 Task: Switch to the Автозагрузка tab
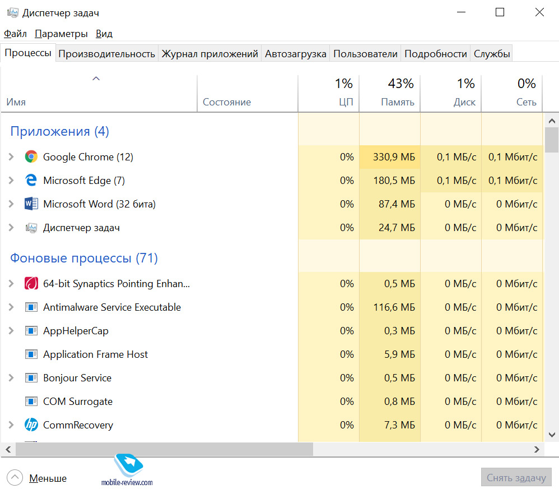(x=296, y=53)
